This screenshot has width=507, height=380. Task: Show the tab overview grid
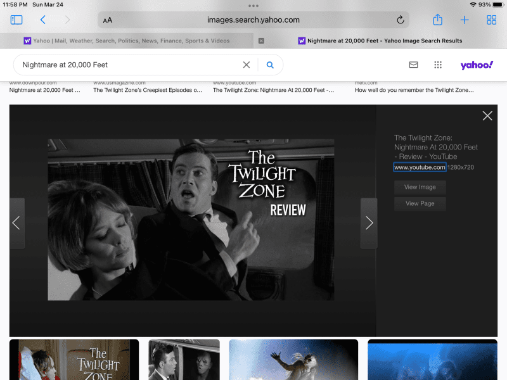[492, 20]
